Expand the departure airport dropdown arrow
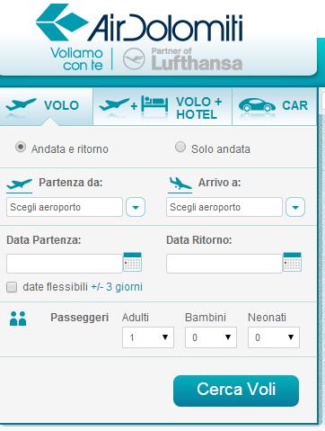325x431 pixels. click(136, 207)
